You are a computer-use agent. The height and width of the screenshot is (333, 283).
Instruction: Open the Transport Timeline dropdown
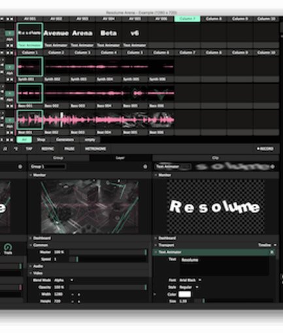pyautogui.click(x=267, y=245)
